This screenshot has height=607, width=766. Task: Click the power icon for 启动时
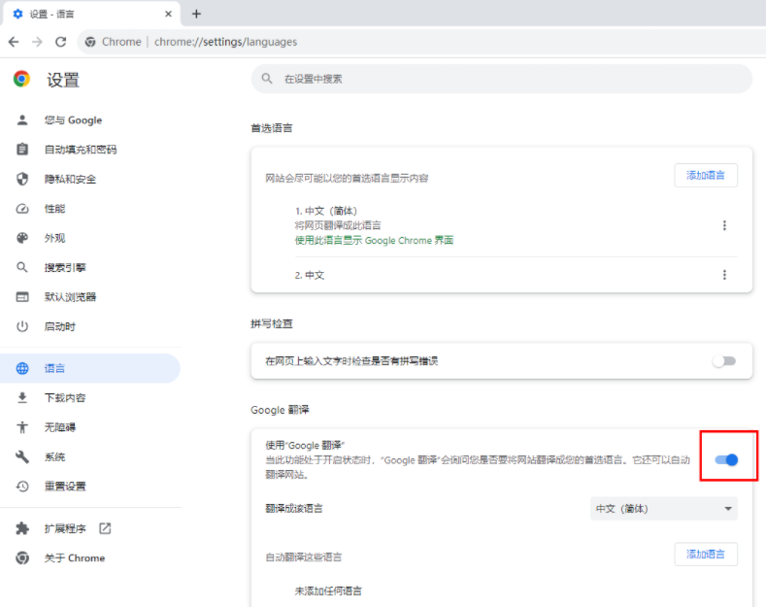[22, 326]
